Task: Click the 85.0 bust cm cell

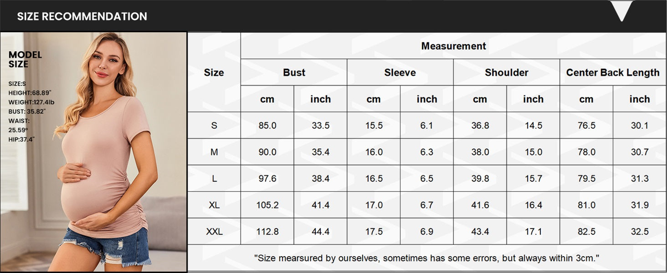Action: click(x=267, y=126)
